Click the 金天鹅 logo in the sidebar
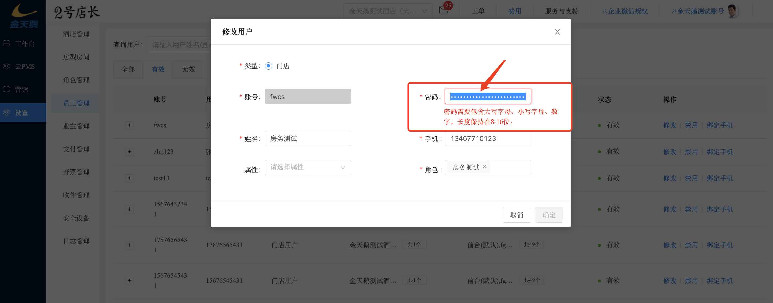 tap(24, 16)
